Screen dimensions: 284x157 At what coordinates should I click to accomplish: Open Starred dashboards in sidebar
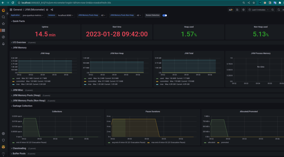[3, 24]
